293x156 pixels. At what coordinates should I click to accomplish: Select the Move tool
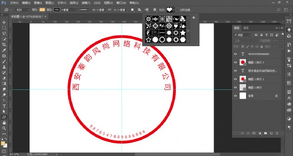pos(4,22)
